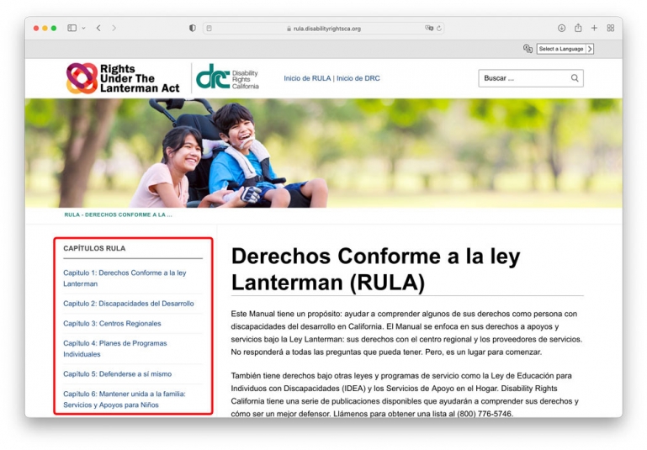Viewport: 647px width, 450px height.
Task: Click the paragraph starting 'También tiene derechos'
Action: (405, 394)
